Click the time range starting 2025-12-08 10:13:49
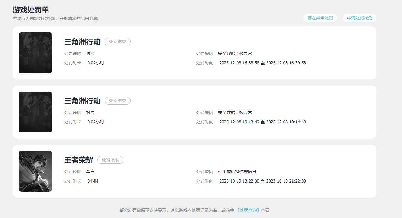This screenshot has height=218, width=402. [x=263, y=122]
